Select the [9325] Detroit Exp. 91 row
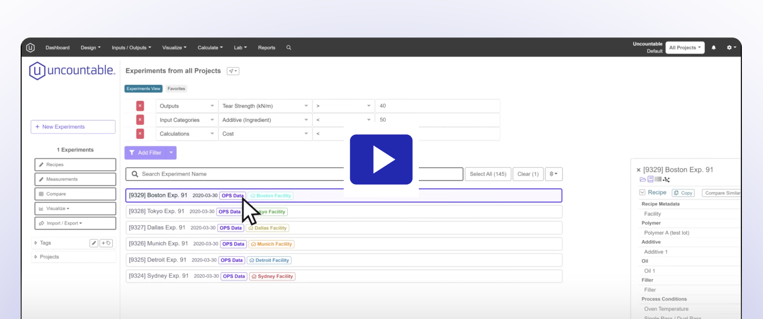This screenshot has width=763, height=319. (x=344, y=260)
